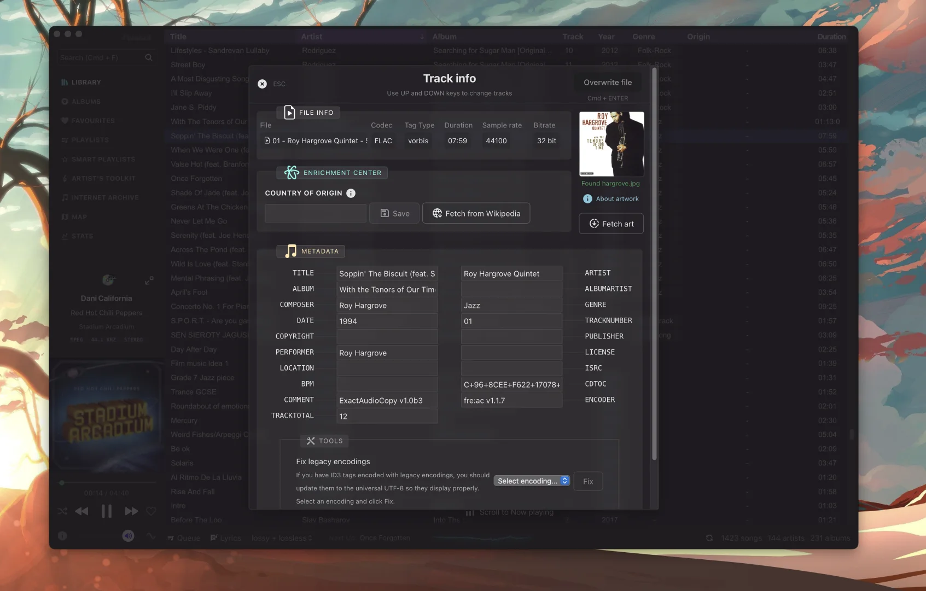Click the country of origin info icon
Screen dimensions: 926x591
click(x=351, y=193)
